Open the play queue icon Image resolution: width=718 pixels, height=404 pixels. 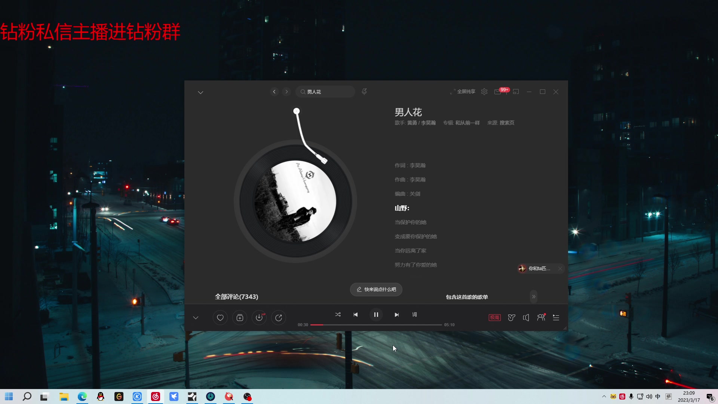click(556, 317)
